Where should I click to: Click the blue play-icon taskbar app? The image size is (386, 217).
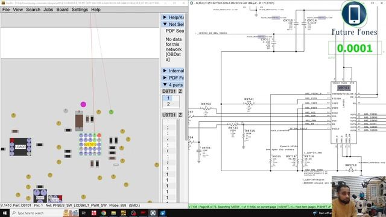[163, 213]
